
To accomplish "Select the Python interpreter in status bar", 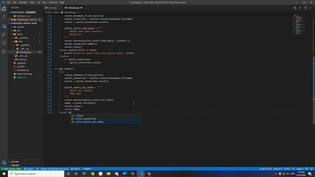I will coord(55,169).
